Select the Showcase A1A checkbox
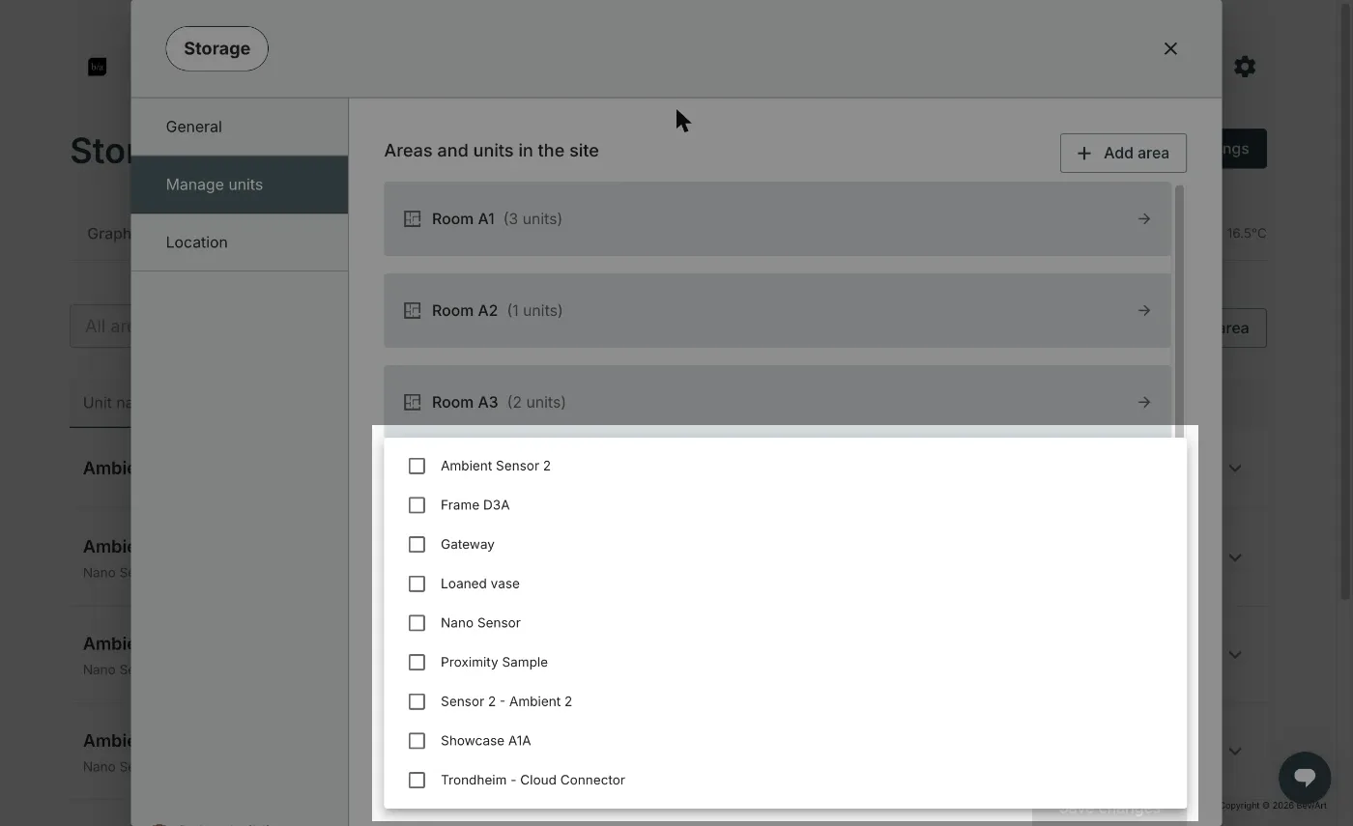 pyautogui.click(x=417, y=741)
